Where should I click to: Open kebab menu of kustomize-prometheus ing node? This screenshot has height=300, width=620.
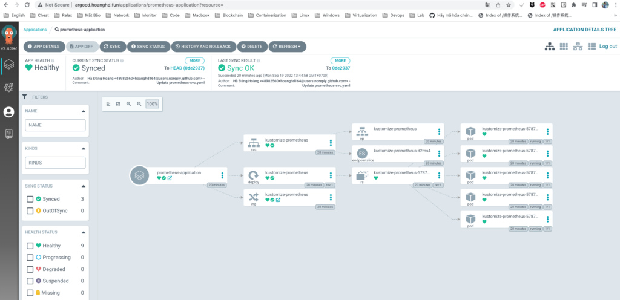coord(331,197)
